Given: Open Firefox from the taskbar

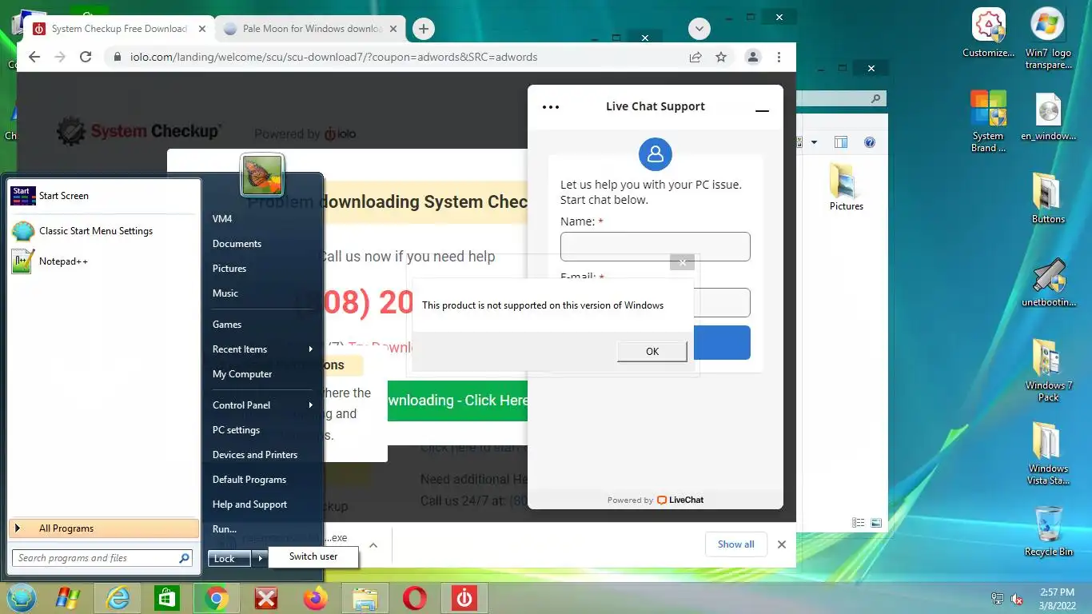Looking at the screenshot, I should point(316,598).
